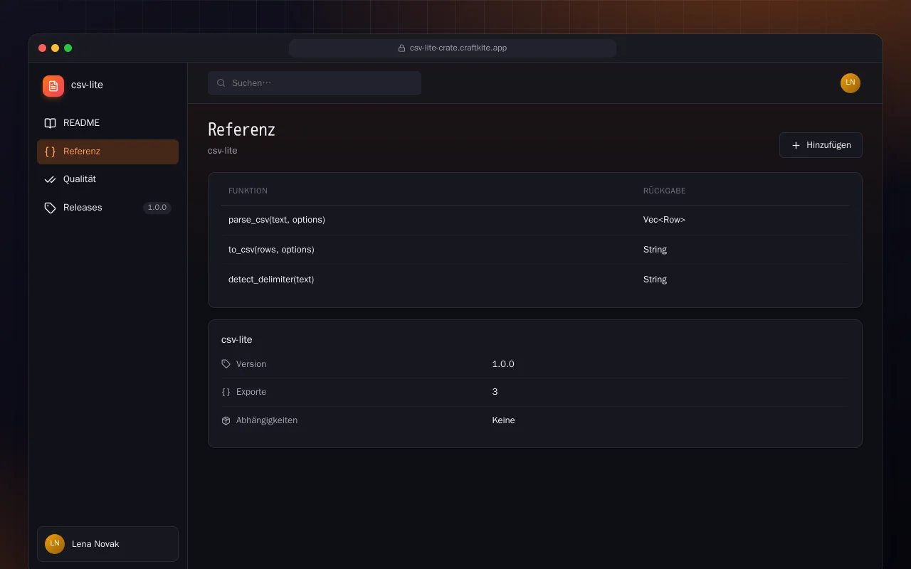Focus the Suchen search field
911x569 pixels.
pyautogui.click(x=315, y=83)
